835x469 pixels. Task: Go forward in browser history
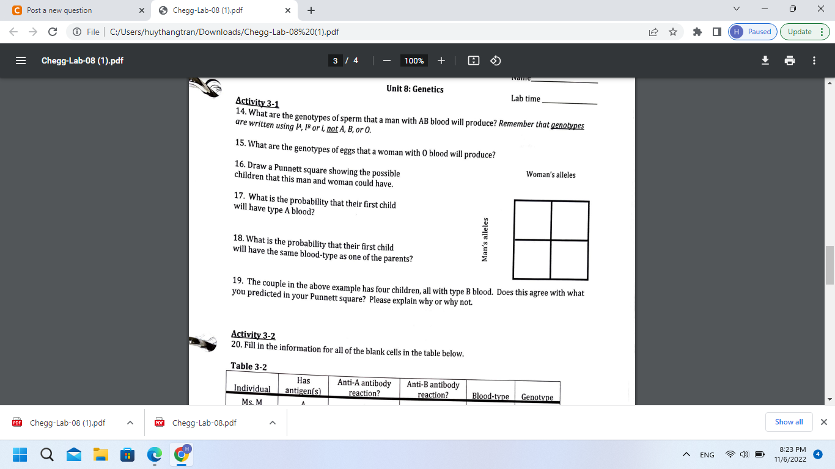33,32
